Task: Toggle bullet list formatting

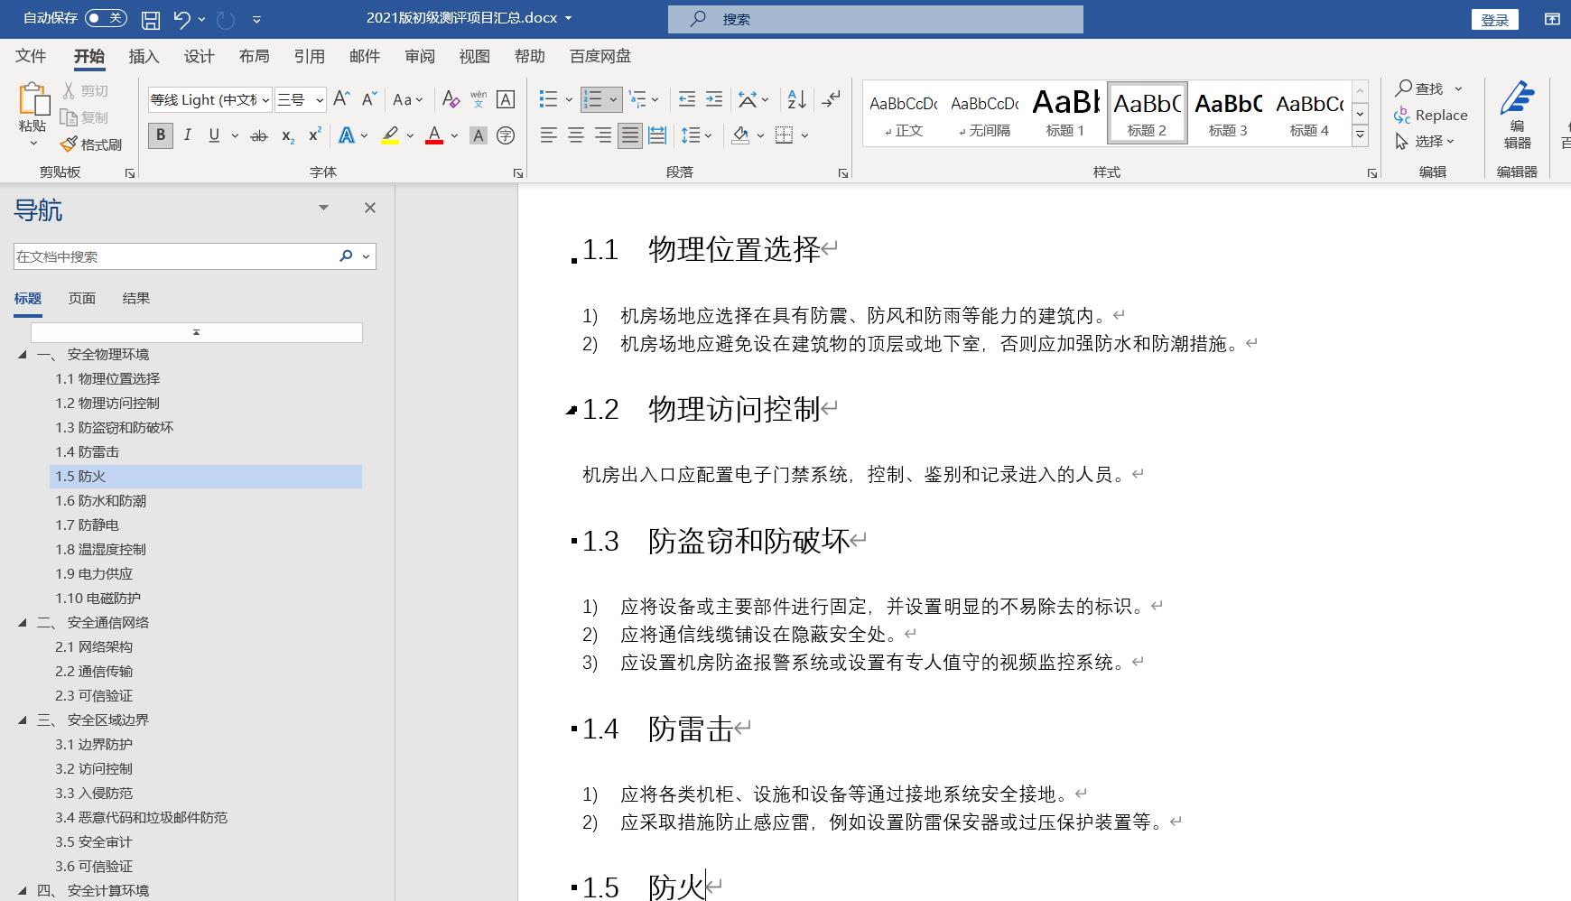Action: (548, 99)
